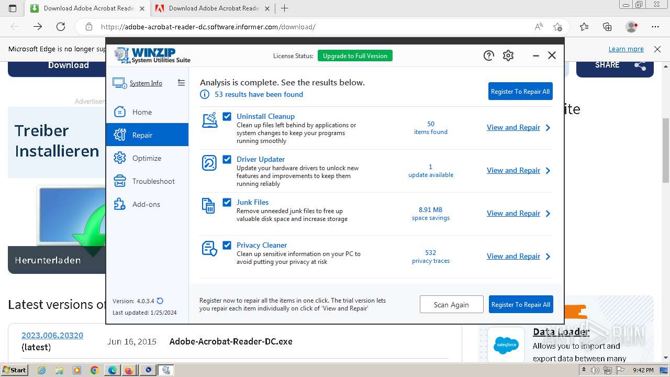Dismiss the Edge support notification banner
The image size is (670, 377).
pyautogui.click(x=657, y=49)
